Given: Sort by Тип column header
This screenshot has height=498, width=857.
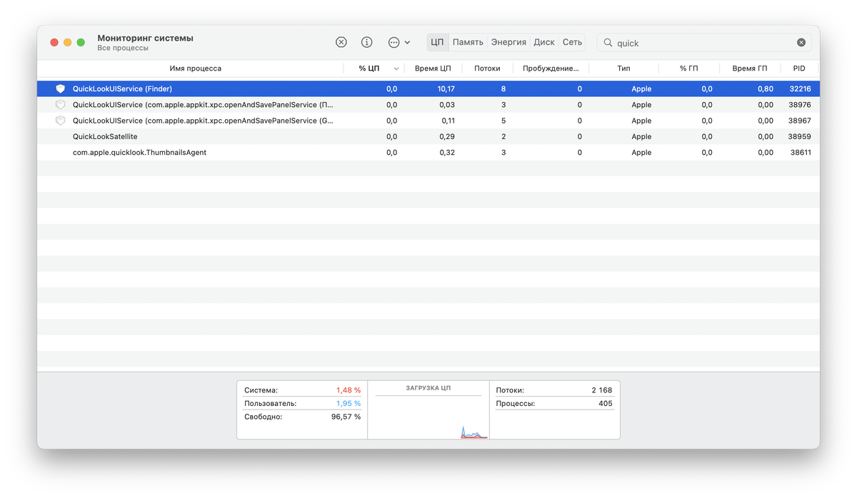Looking at the screenshot, I should 623,68.
